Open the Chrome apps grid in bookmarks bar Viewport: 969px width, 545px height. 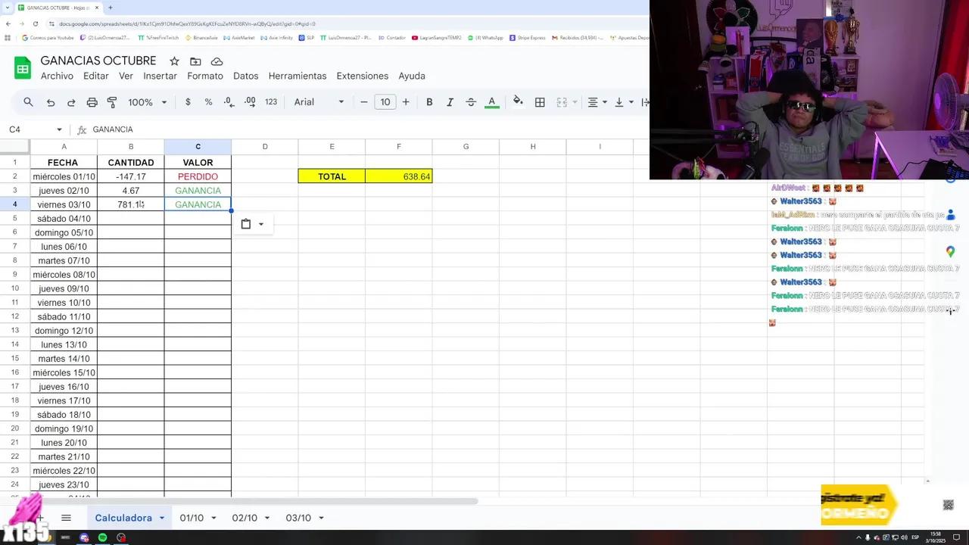8,37
